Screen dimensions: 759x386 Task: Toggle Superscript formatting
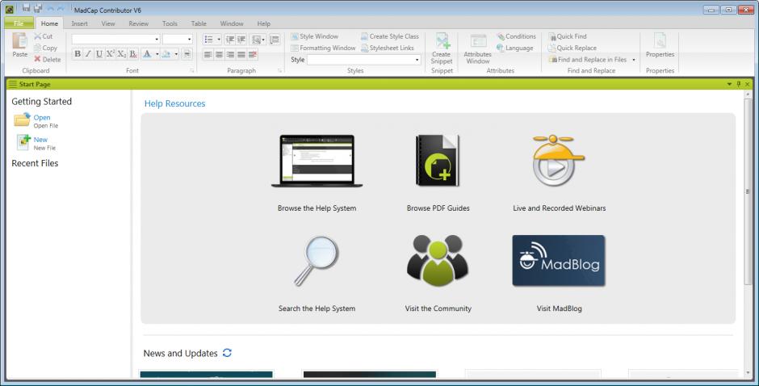click(x=111, y=54)
